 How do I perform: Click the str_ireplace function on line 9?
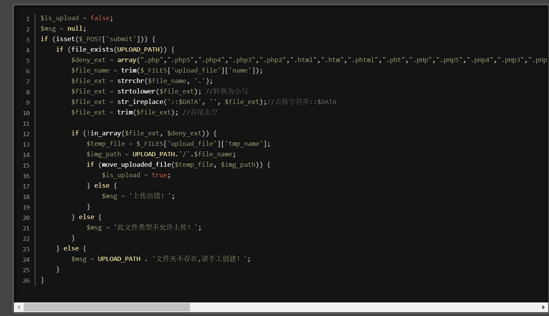(x=140, y=102)
